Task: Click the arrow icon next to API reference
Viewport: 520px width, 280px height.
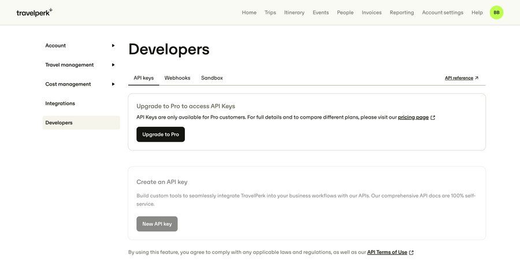Action: tap(477, 78)
